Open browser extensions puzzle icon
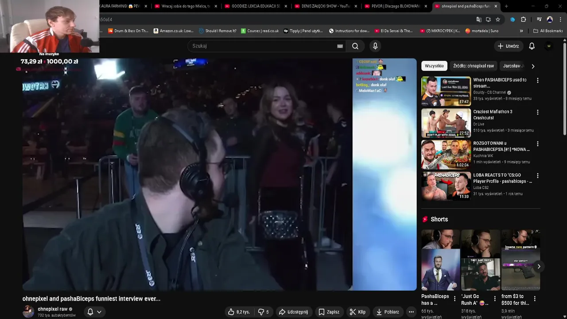Viewport: 567px width, 319px height. (523, 19)
